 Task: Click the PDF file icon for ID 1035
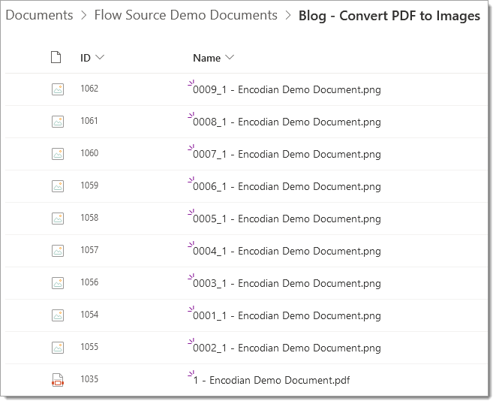pos(58,380)
